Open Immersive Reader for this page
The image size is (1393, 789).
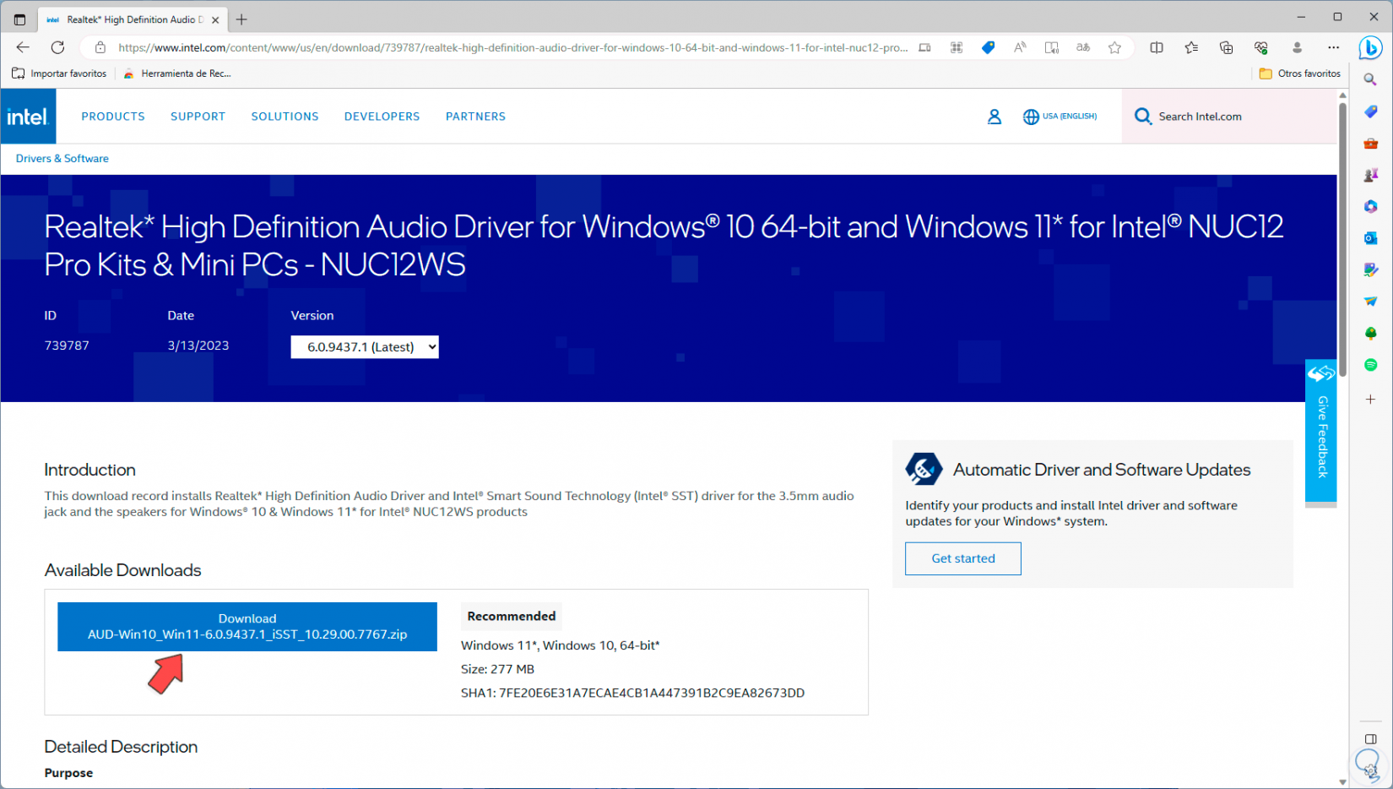pyautogui.click(x=1052, y=47)
